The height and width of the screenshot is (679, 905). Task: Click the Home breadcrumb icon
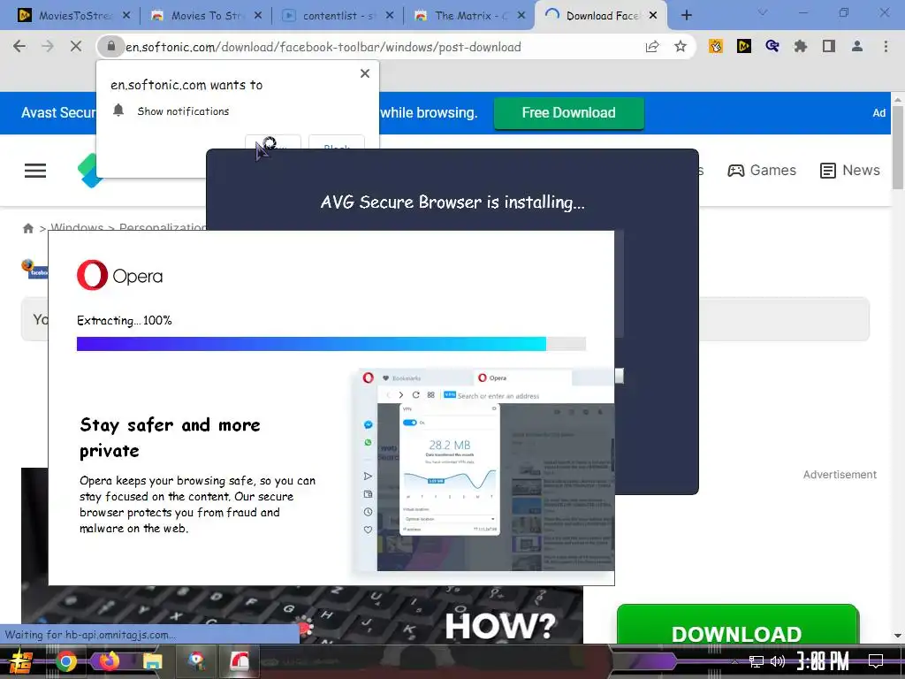pyautogui.click(x=27, y=229)
